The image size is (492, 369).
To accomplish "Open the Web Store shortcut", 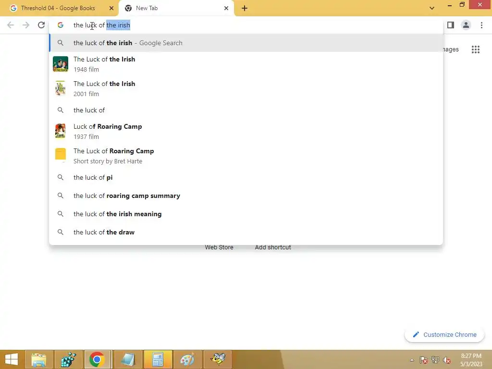I will pos(219,247).
